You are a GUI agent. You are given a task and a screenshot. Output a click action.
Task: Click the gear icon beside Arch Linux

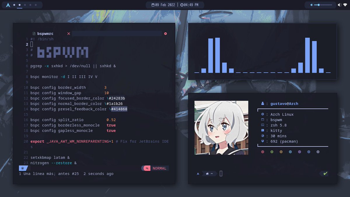click(262, 114)
